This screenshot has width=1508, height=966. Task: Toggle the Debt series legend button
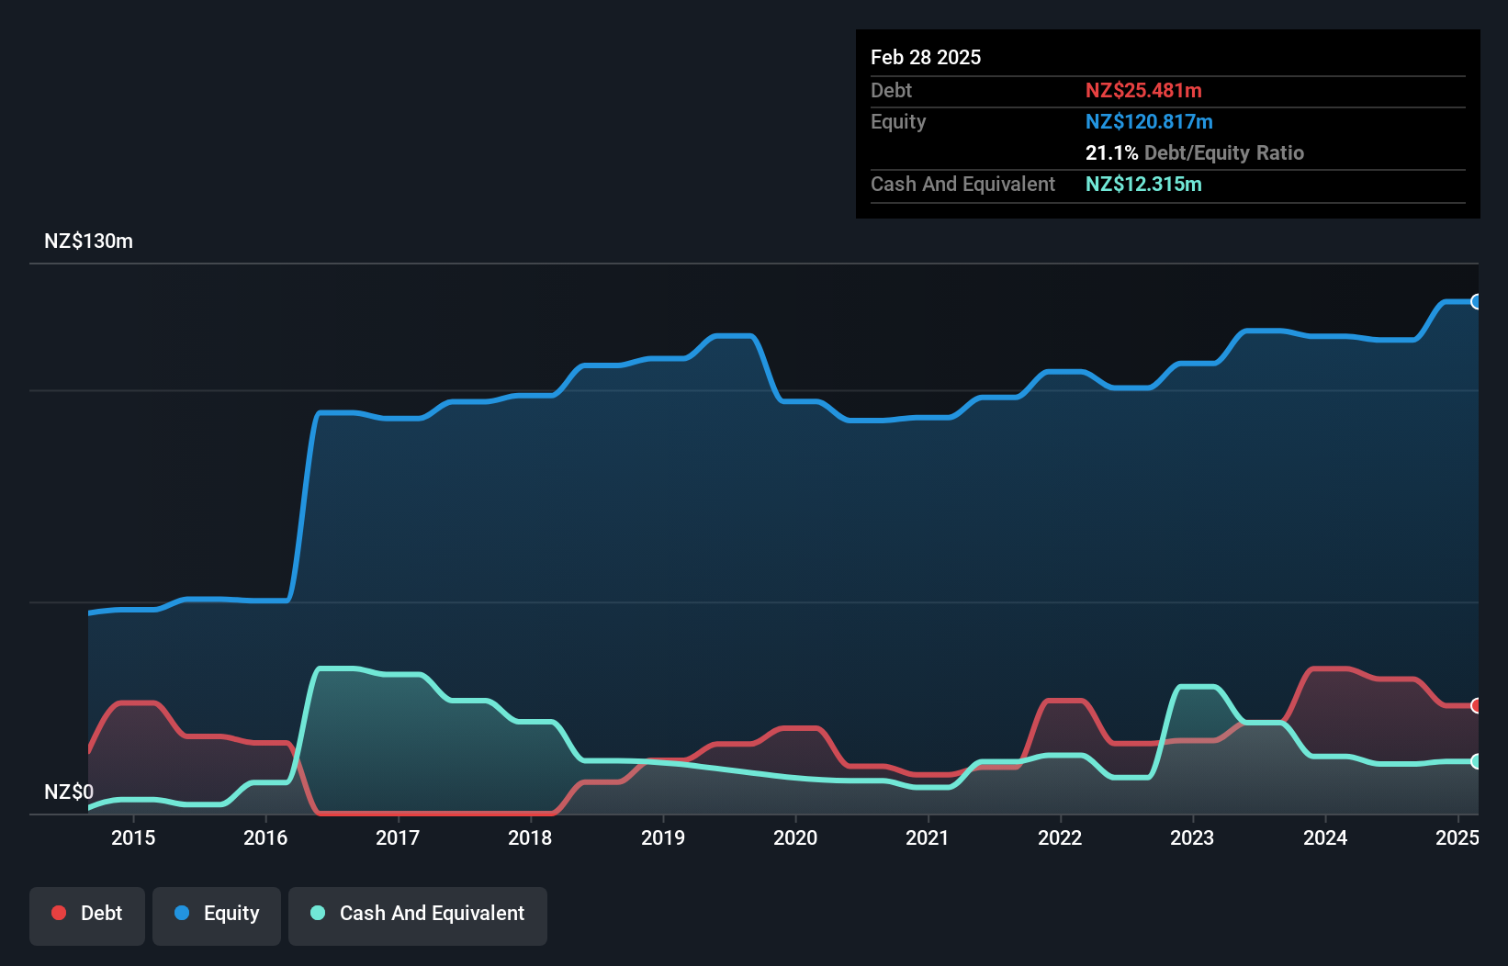click(x=87, y=915)
